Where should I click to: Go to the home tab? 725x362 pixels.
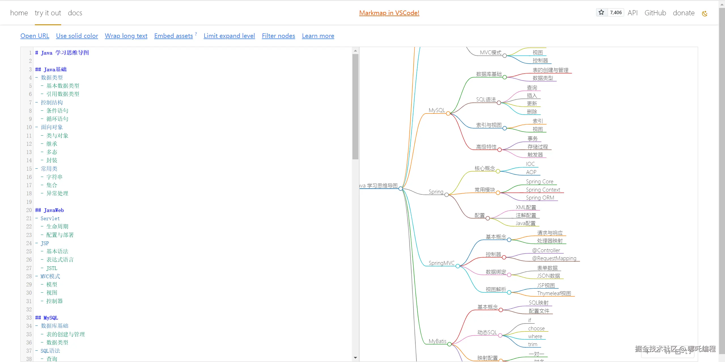click(19, 13)
